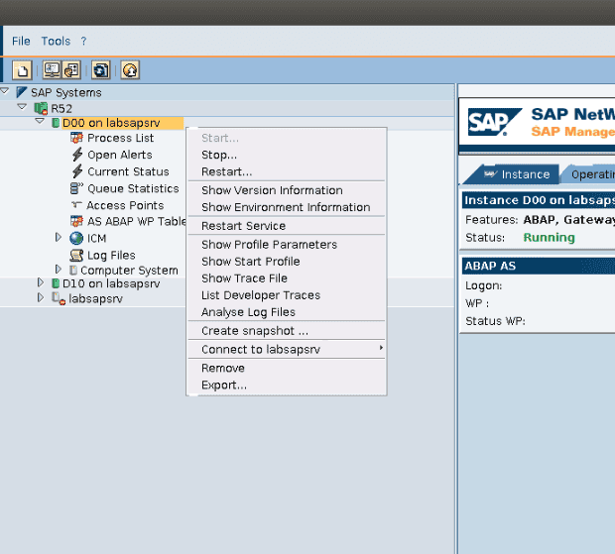Choose Create snapshot ... entry
This screenshot has width=615, height=554.
tap(287, 331)
